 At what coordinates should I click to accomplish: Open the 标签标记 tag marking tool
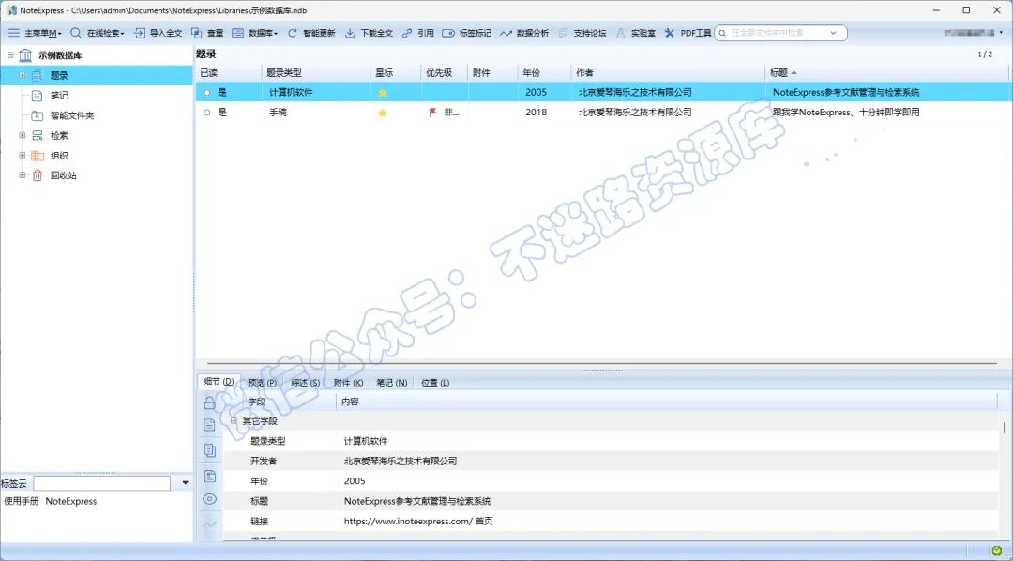(x=467, y=33)
